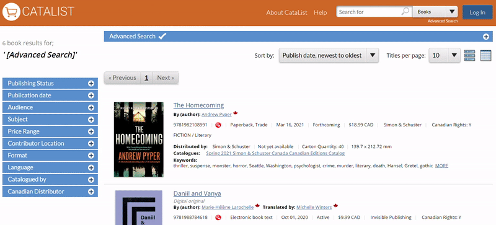Expand the Publication date filter
Image resolution: width=496 pixels, height=225 pixels.
coord(50,95)
